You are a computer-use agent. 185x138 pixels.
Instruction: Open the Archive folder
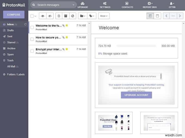[x=14, y=48]
